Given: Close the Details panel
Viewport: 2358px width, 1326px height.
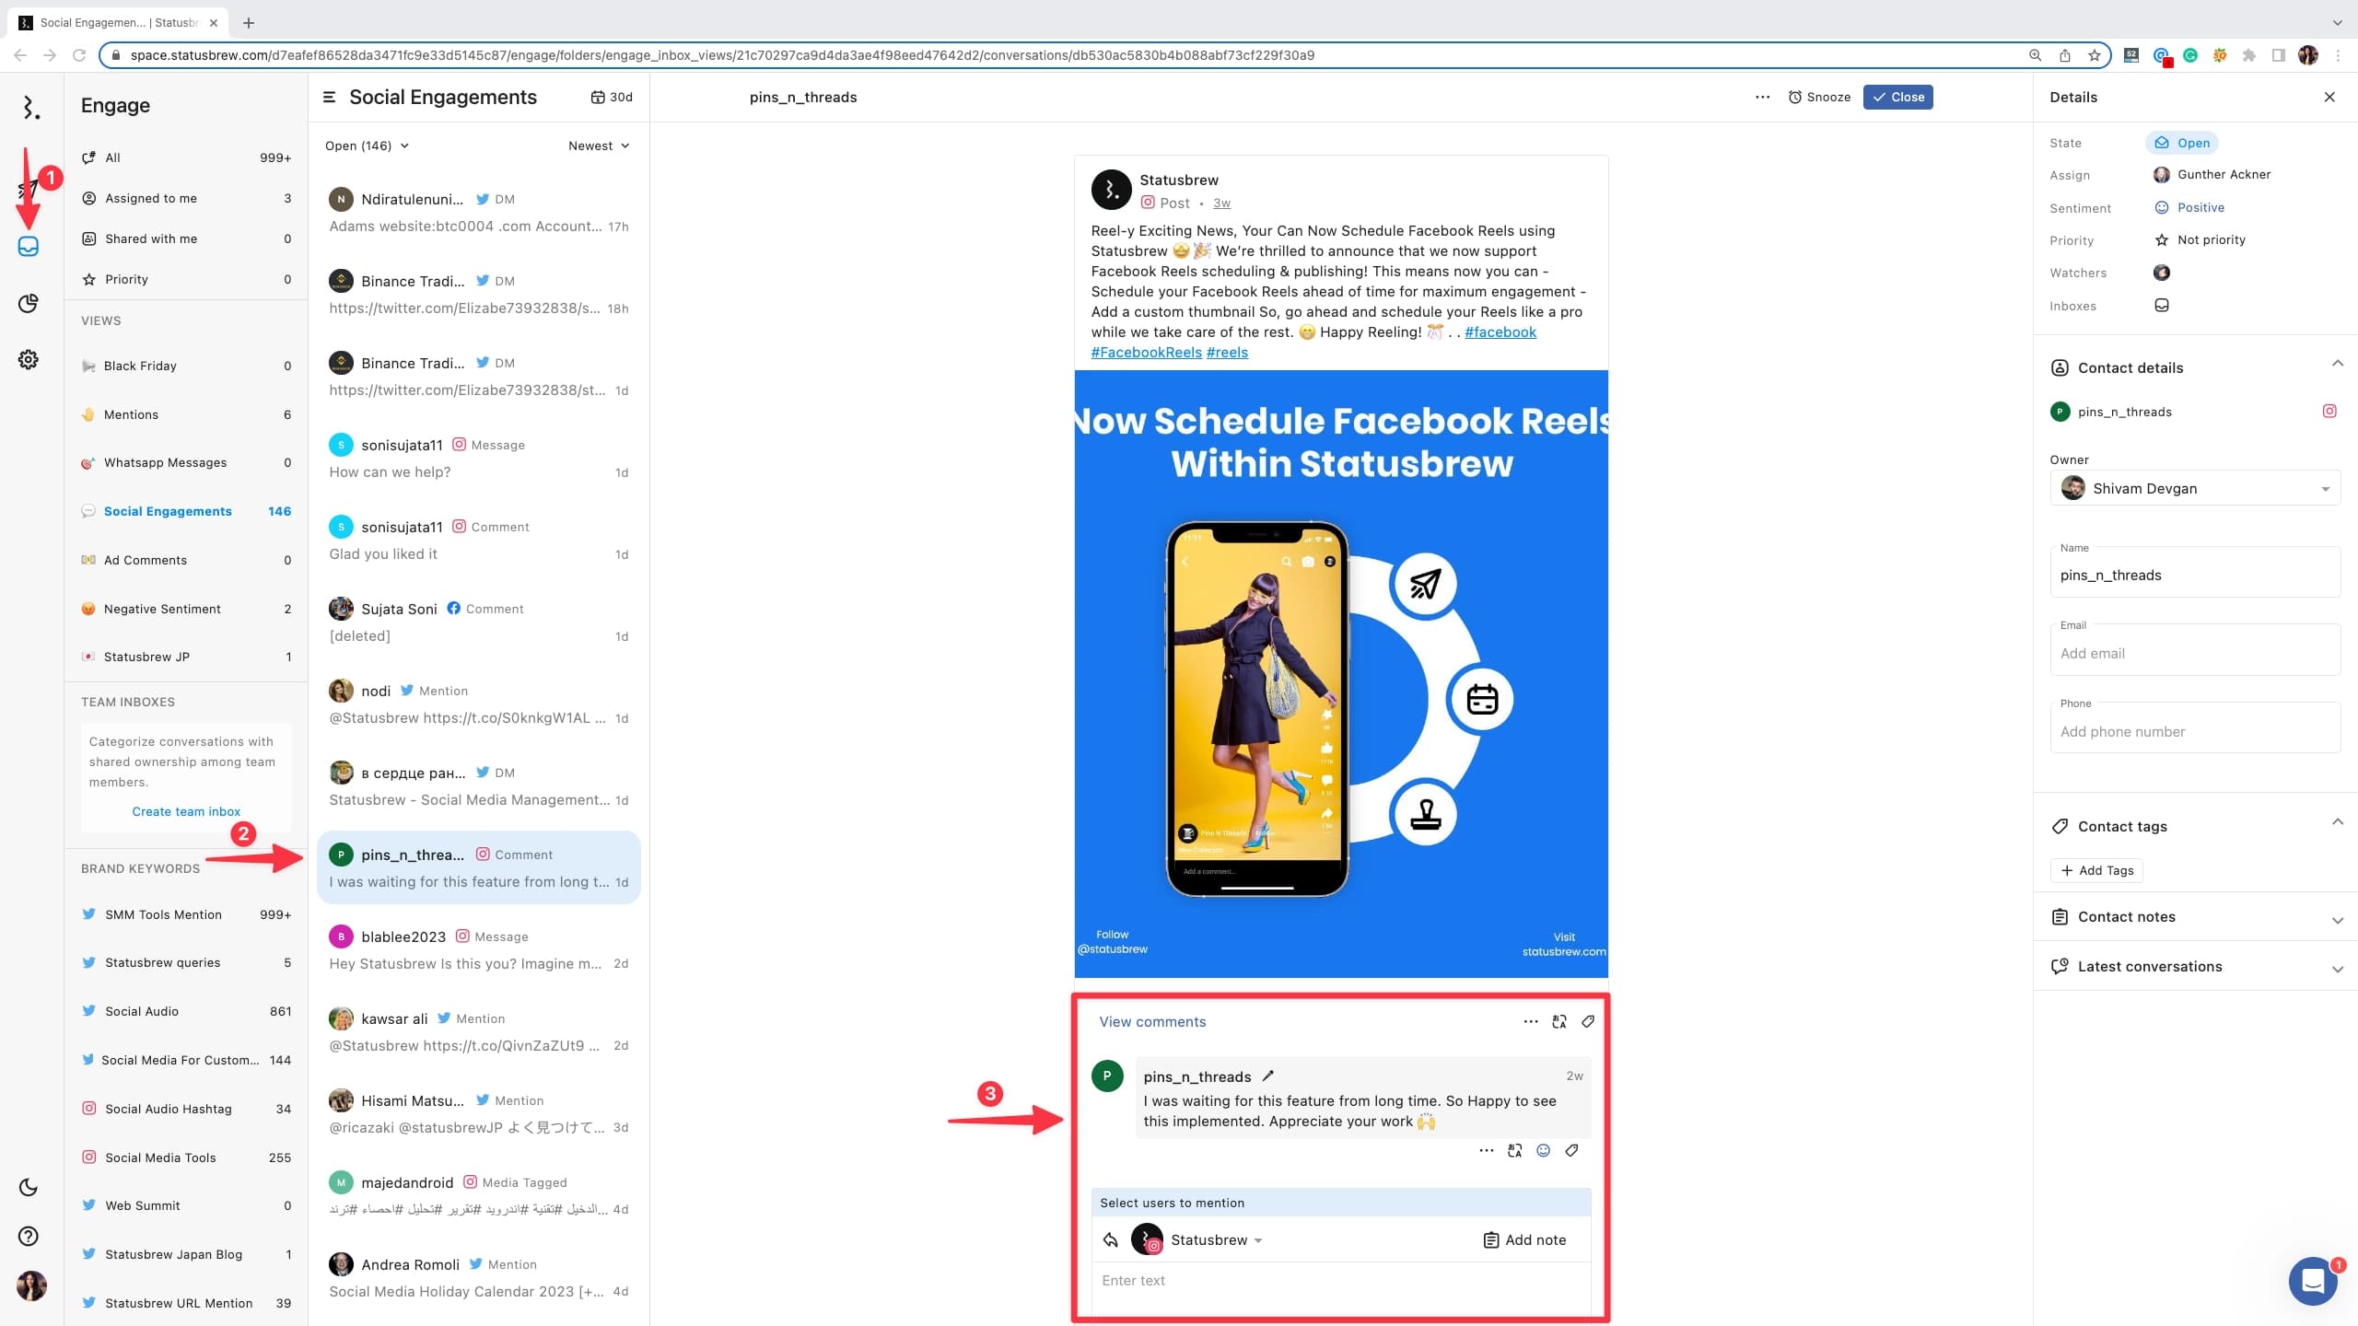Looking at the screenshot, I should tap(2329, 97).
